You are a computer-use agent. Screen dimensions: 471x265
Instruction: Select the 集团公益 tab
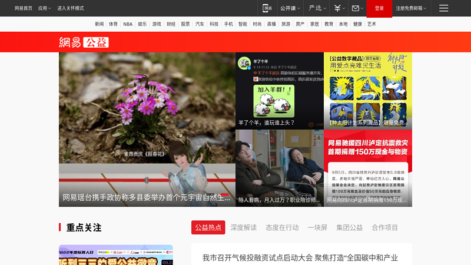pyautogui.click(x=349, y=227)
